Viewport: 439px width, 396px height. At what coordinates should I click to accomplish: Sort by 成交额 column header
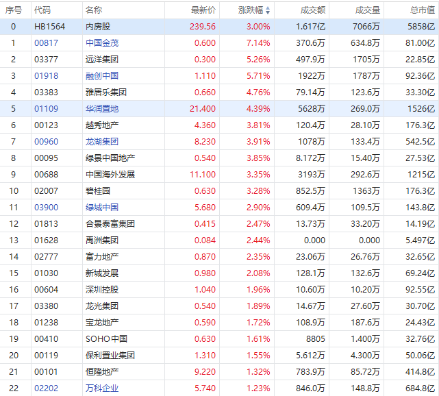(x=313, y=10)
